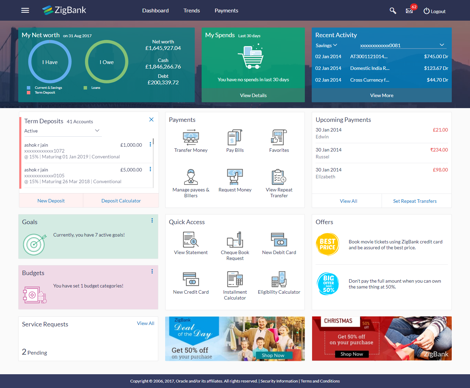Open Manage payees & Billers icon
Image resolution: width=470 pixels, height=388 pixels.
click(191, 177)
